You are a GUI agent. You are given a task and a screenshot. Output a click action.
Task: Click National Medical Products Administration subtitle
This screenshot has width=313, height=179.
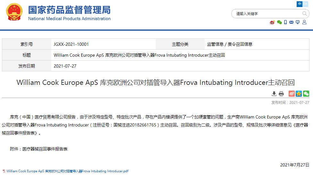click(x=69, y=19)
